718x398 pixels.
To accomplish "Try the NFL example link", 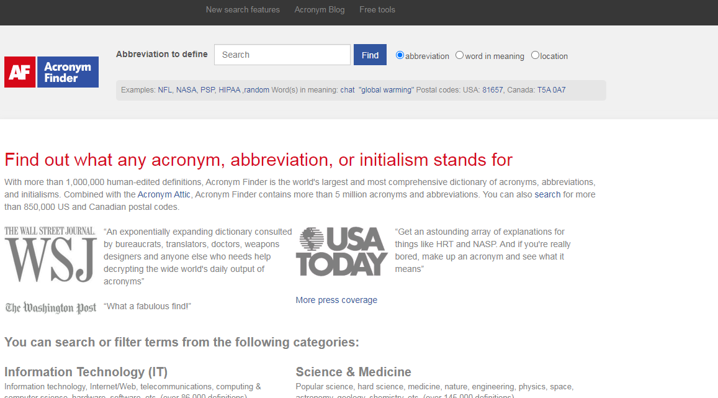I will point(164,90).
